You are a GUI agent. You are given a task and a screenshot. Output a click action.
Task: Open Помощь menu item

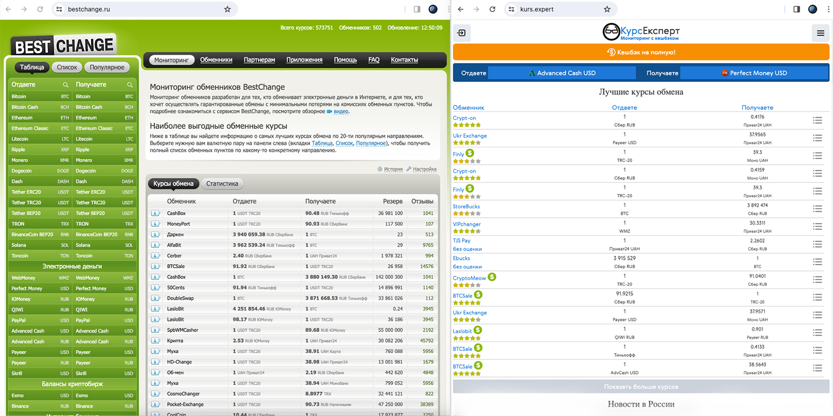pyautogui.click(x=345, y=60)
